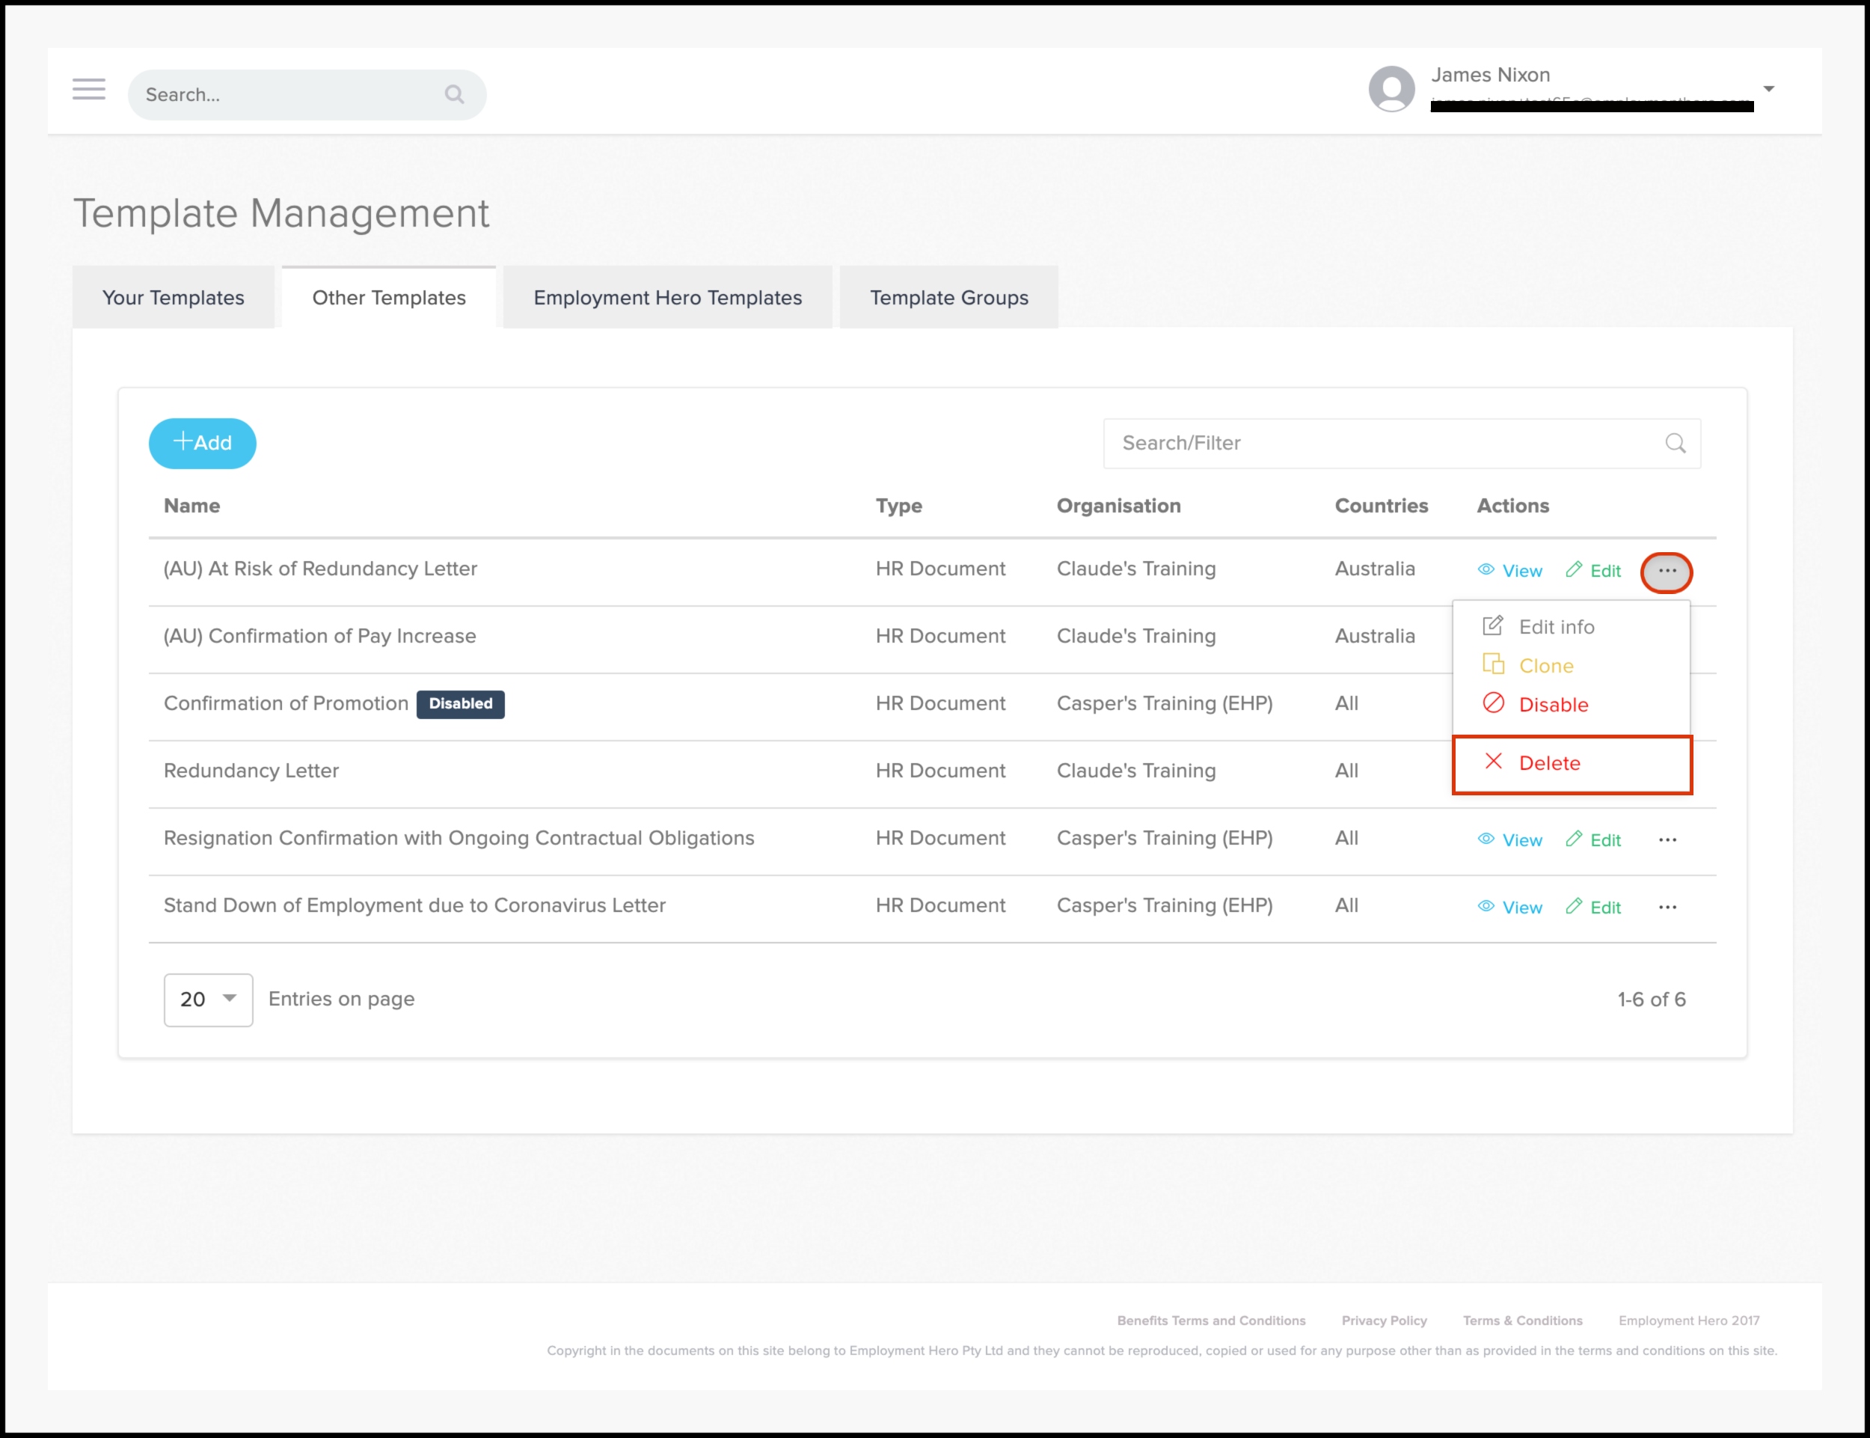Open the entries per page dropdown
This screenshot has height=1438, width=1870.
[x=208, y=1000]
